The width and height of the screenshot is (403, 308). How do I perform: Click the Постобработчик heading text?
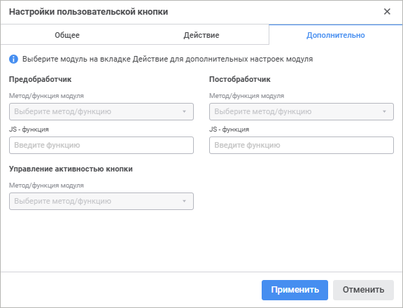click(x=240, y=79)
